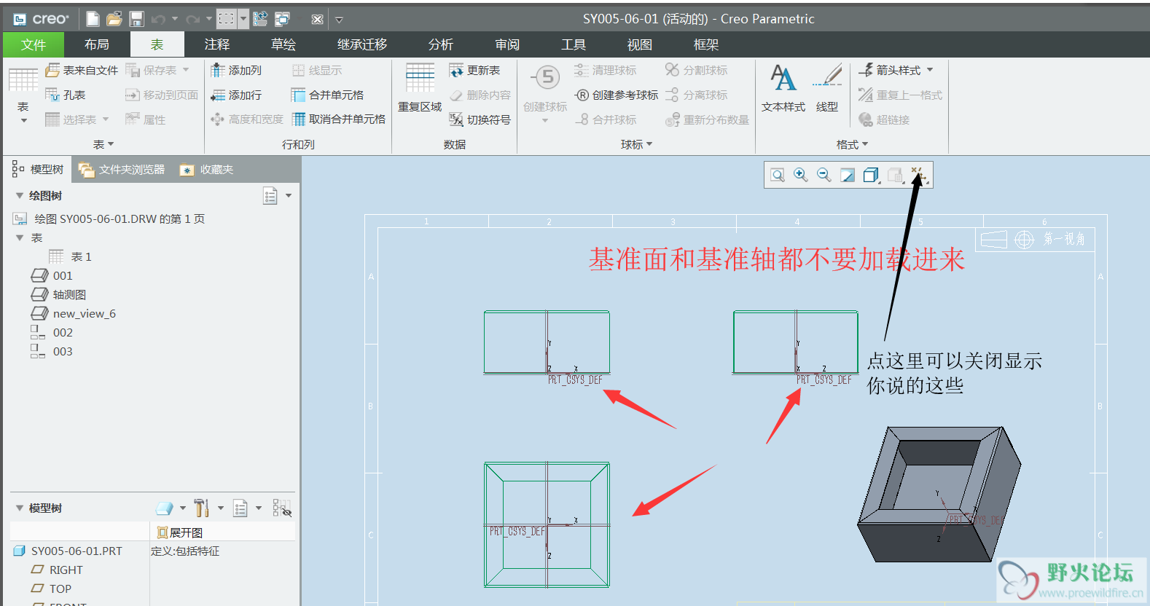
Task: Open the drawing tree settings list icon
Action: click(x=270, y=195)
